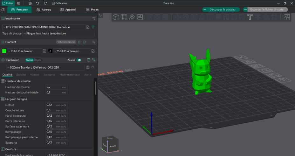Screen dimensions: 295x156
Task: Select the Text emboss T tool
Action: (250, 17)
